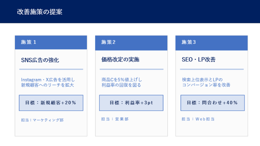This screenshot has height=146, width=260.
Task: Click divider line under 価格改定の実施
Action: click(x=132, y=69)
